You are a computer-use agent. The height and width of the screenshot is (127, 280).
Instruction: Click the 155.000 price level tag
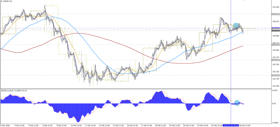pos(275,45)
